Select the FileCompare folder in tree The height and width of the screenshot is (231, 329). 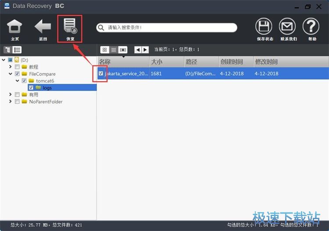point(42,74)
